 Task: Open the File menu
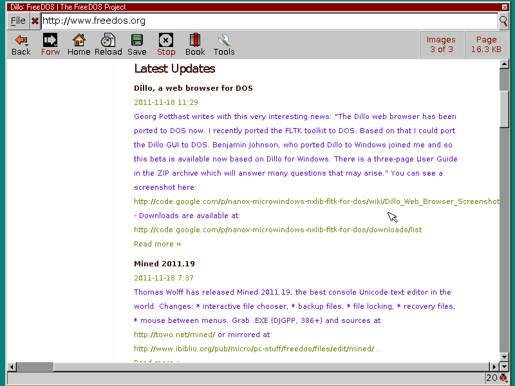click(x=18, y=21)
